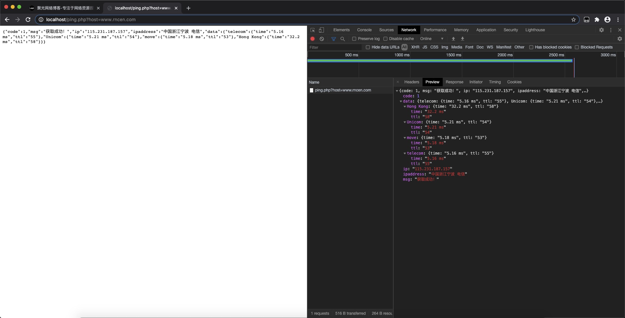Open the Online throttling dropdown

click(432, 39)
